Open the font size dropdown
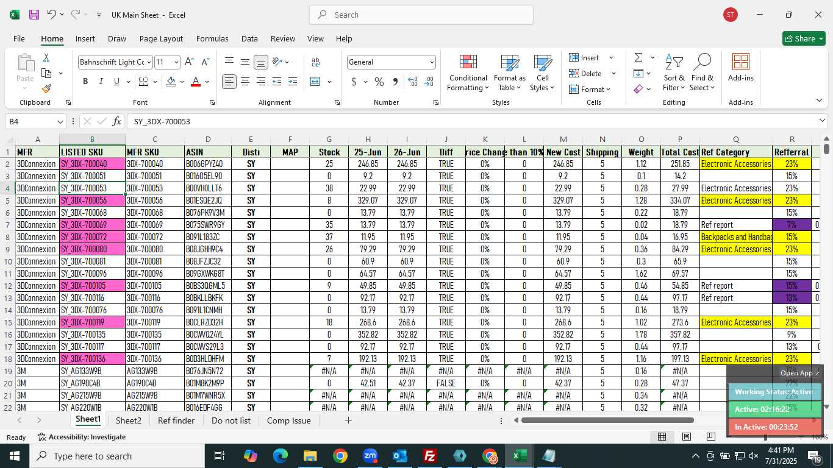833x468 pixels. tap(176, 62)
